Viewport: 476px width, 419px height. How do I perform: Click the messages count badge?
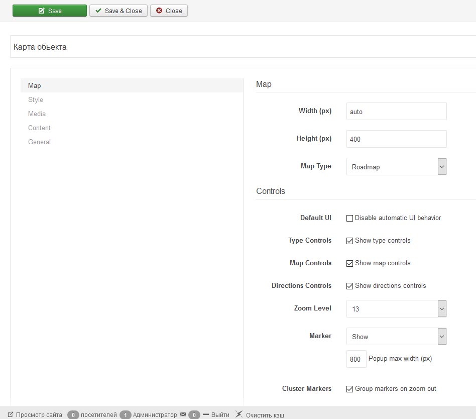point(194,415)
